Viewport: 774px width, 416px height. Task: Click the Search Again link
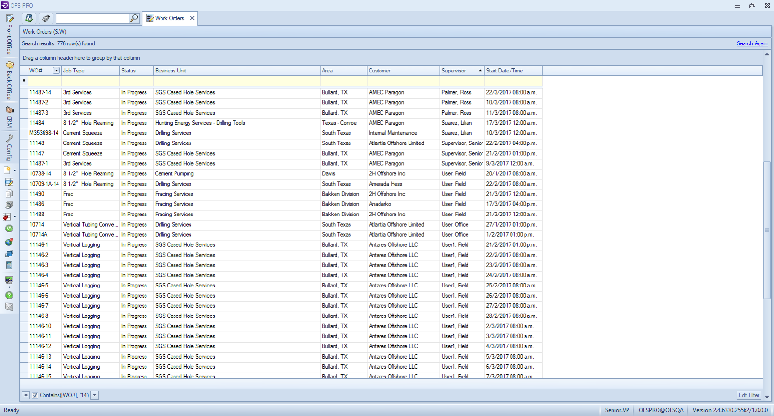[x=752, y=43]
